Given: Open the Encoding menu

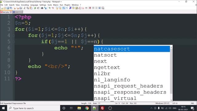Looking at the screenshot, I should [25, 5].
